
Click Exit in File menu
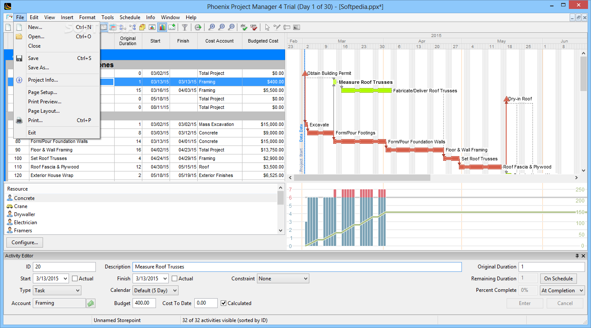(x=57, y=133)
